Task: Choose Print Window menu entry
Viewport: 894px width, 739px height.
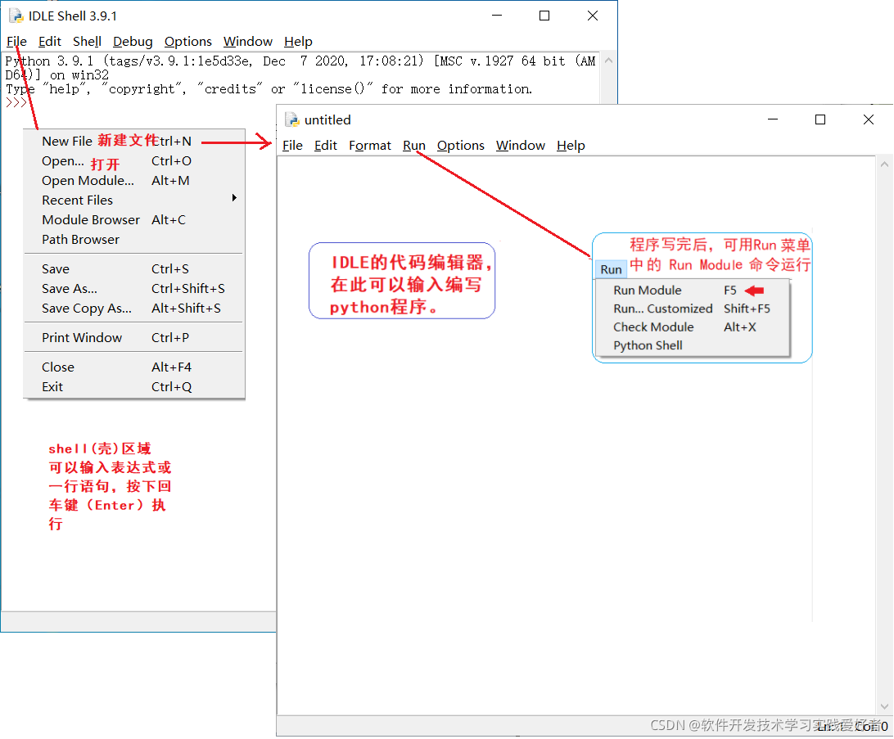Action: click(x=134, y=338)
